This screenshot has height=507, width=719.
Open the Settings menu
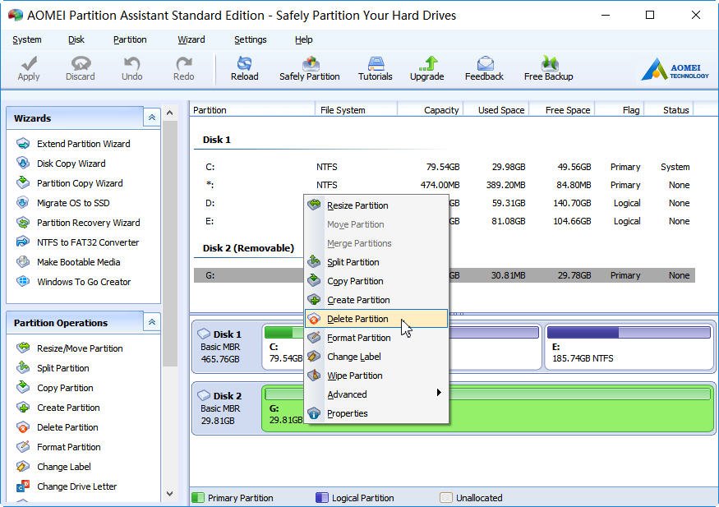click(x=251, y=40)
